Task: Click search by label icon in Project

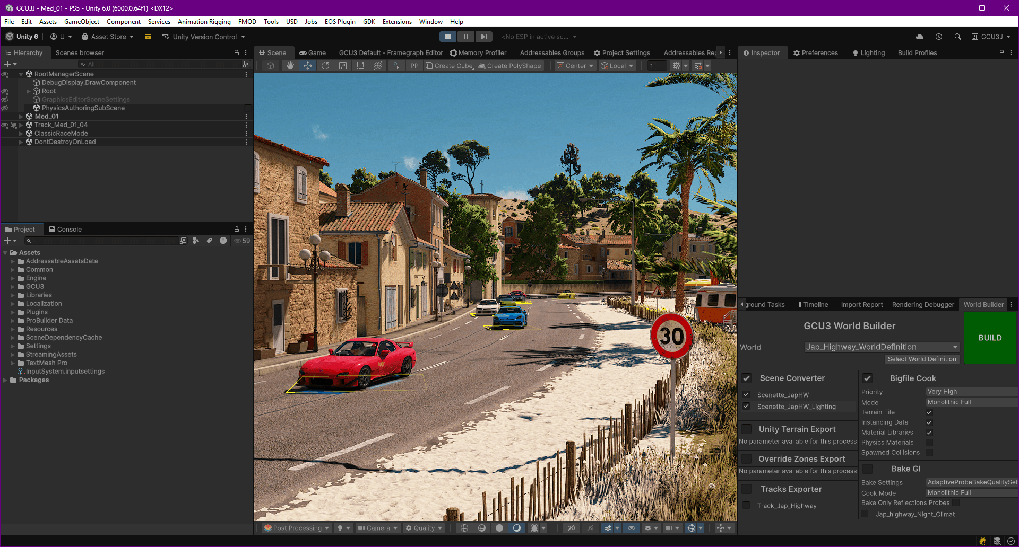Action: coord(210,241)
